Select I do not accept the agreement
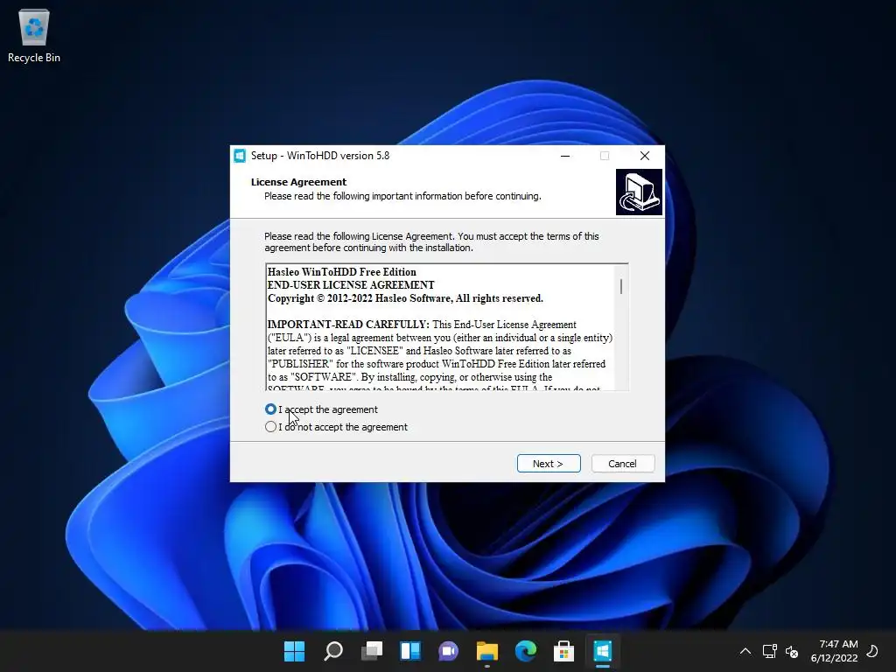The height and width of the screenshot is (672, 896). (336, 427)
